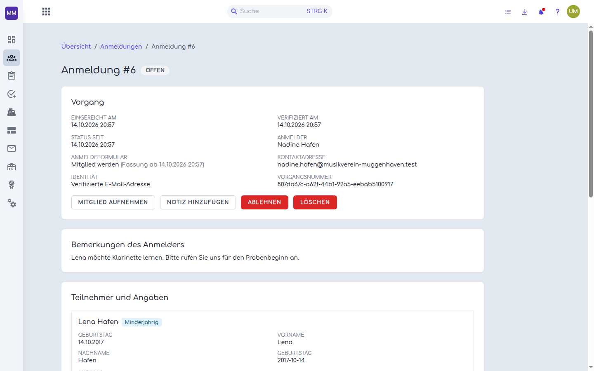Click the 'Anmeldung #6' page heading
Image resolution: width=594 pixels, height=371 pixels.
point(99,70)
